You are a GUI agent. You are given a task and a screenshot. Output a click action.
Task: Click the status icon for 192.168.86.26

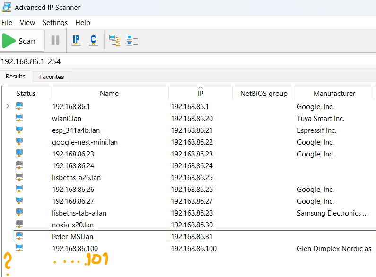pos(19,189)
